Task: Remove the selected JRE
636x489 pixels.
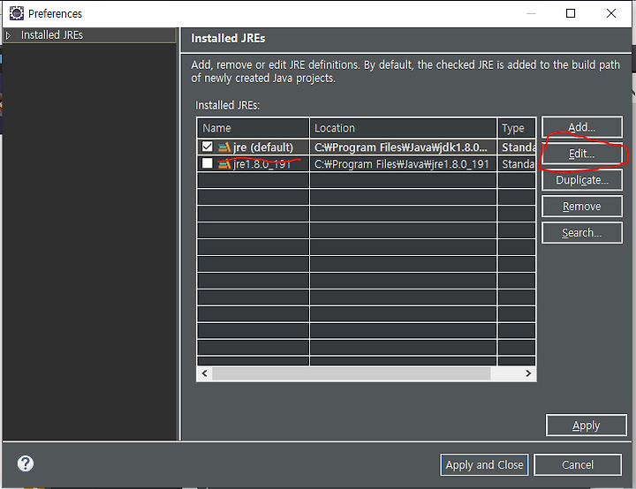Action: (x=581, y=207)
